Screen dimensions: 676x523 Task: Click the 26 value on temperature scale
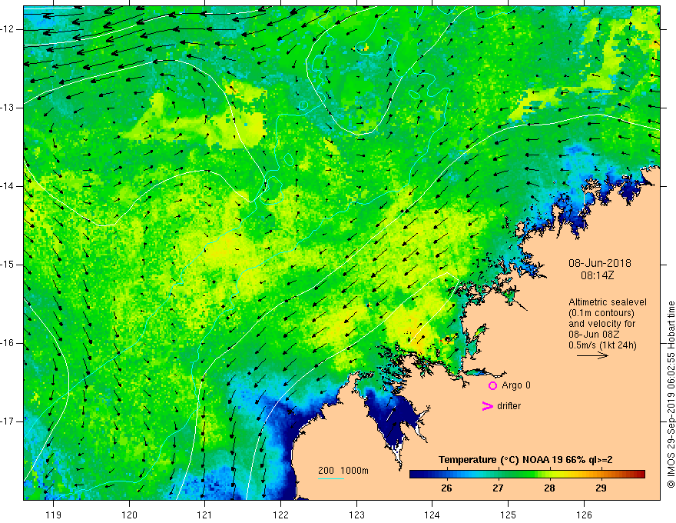pyautogui.click(x=446, y=488)
